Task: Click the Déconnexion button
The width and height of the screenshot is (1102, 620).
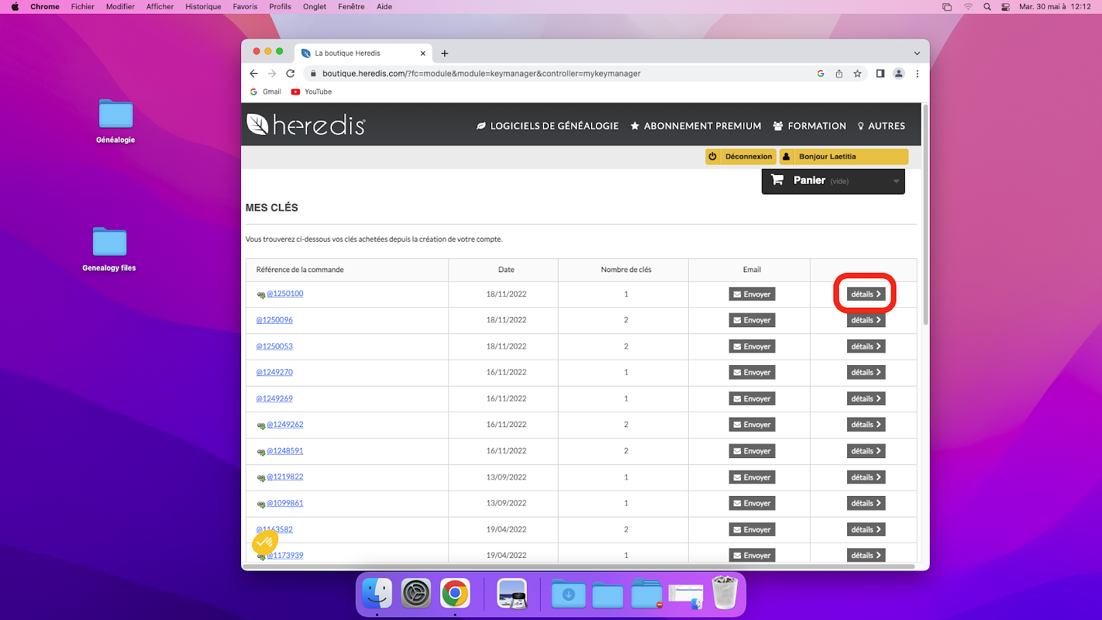Action: [x=741, y=157]
